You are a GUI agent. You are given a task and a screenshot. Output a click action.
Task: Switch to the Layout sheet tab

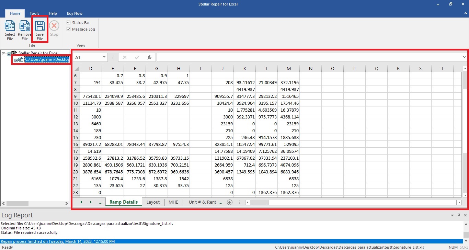pyautogui.click(x=153, y=202)
